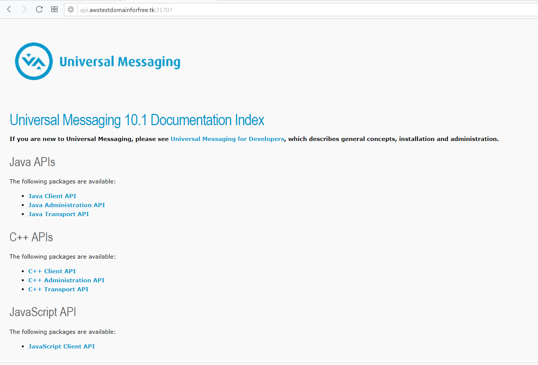The width and height of the screenshot is (538, 365).
Task: Open the Java Administration API link
Action: point(67,205)
